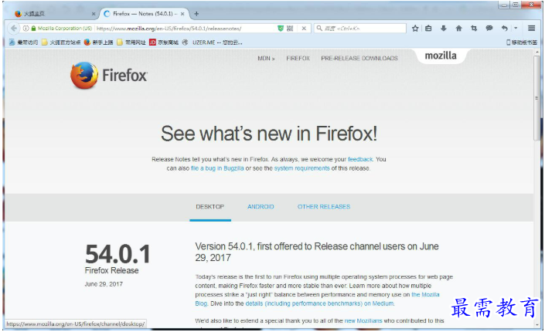Click the green shield icon in address bar

pyautogui.click(x=281, y=29)
